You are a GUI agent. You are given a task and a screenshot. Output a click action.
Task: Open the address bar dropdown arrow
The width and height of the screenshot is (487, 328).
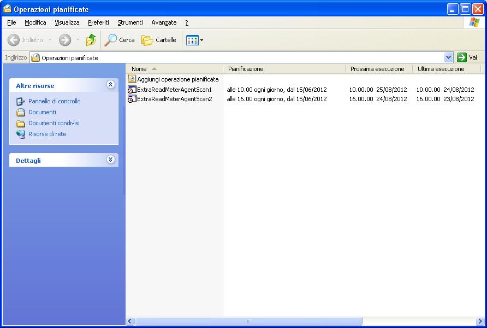[x=449, y=57]
